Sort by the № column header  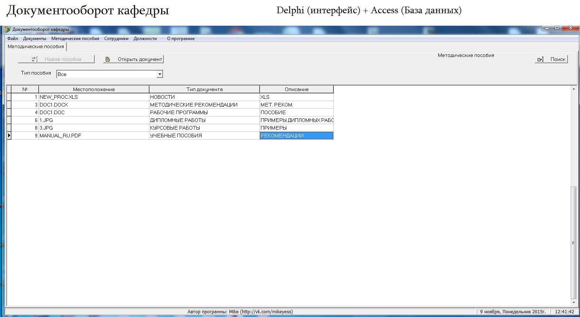25,89
